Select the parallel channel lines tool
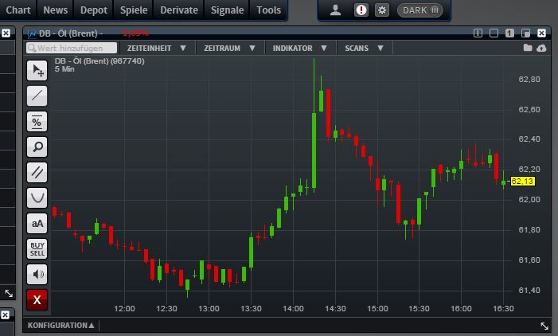 37,172
